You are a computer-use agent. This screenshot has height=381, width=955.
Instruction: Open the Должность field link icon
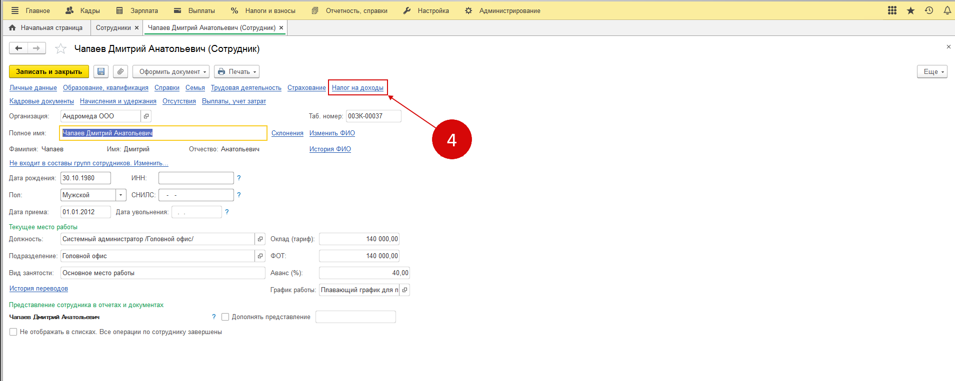(x=260, y=239)
